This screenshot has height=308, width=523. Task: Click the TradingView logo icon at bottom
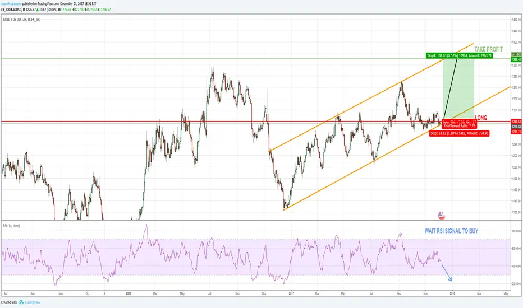pyautogui.click(x=21, y=302)
